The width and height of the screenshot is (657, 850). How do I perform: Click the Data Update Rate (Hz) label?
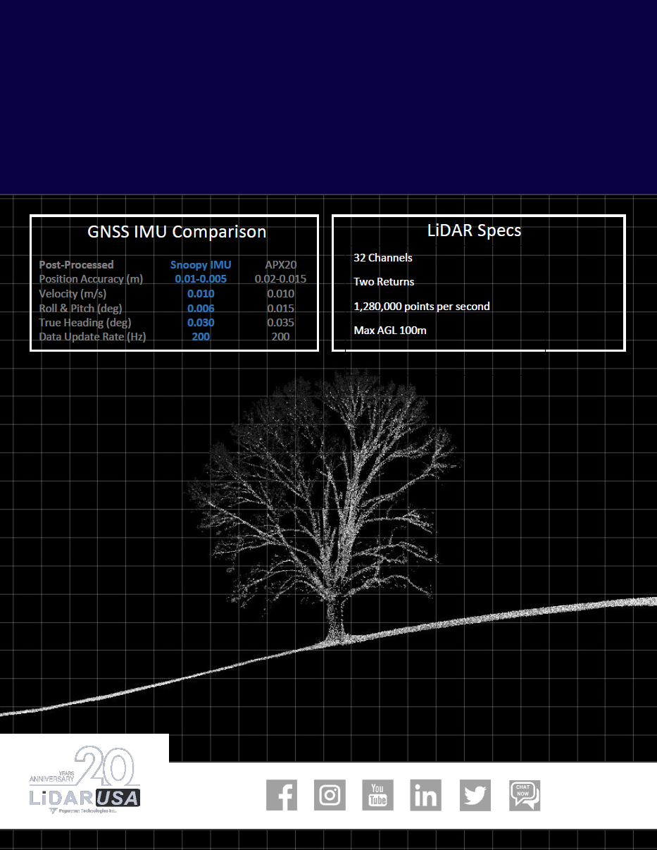pyautogui.click(x=92, y=337)
